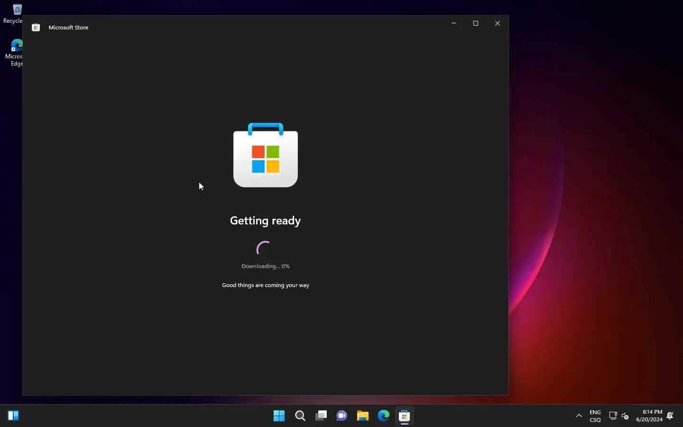683x427 pixels.
Task: Click the spinning download progress ring
Action: click(265, 249)
